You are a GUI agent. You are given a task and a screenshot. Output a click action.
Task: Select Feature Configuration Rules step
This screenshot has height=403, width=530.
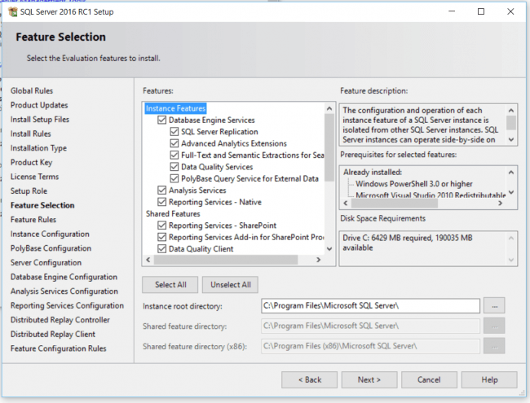coord(59,348)
